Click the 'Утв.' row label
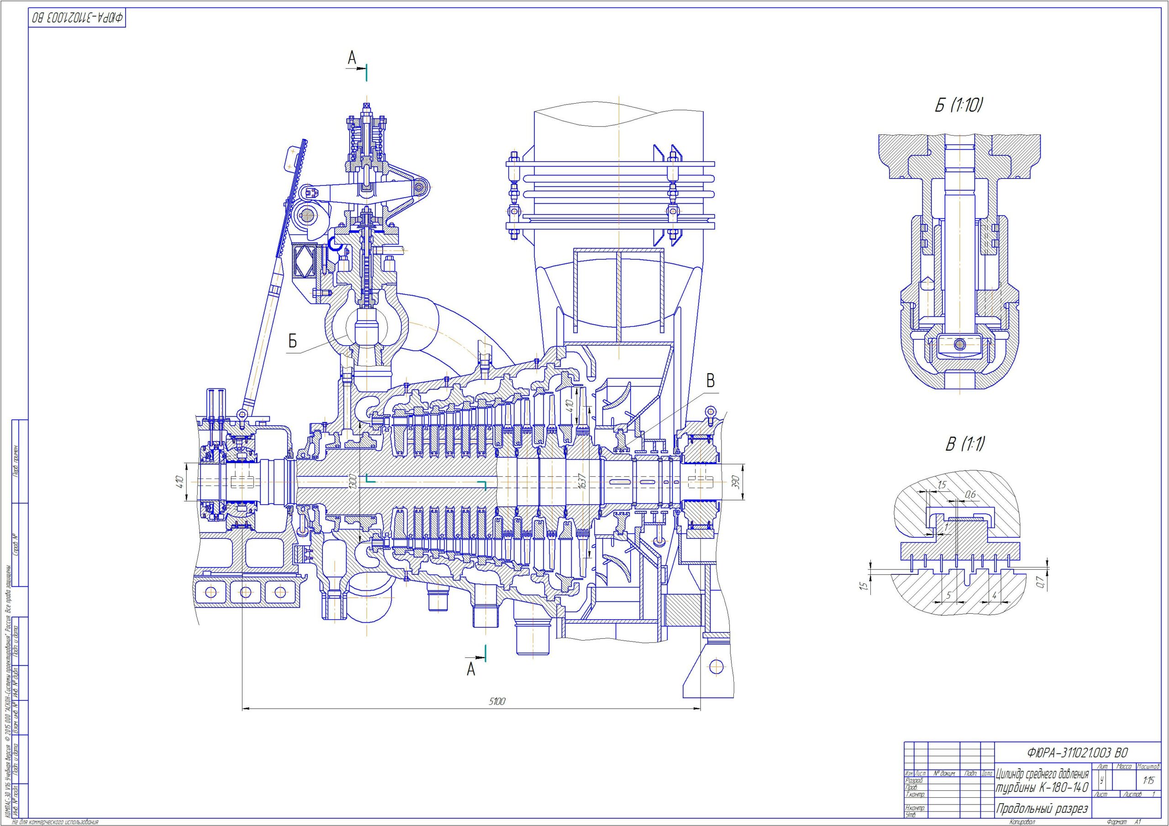1169x826 pixels. click(x=911, y=815)
